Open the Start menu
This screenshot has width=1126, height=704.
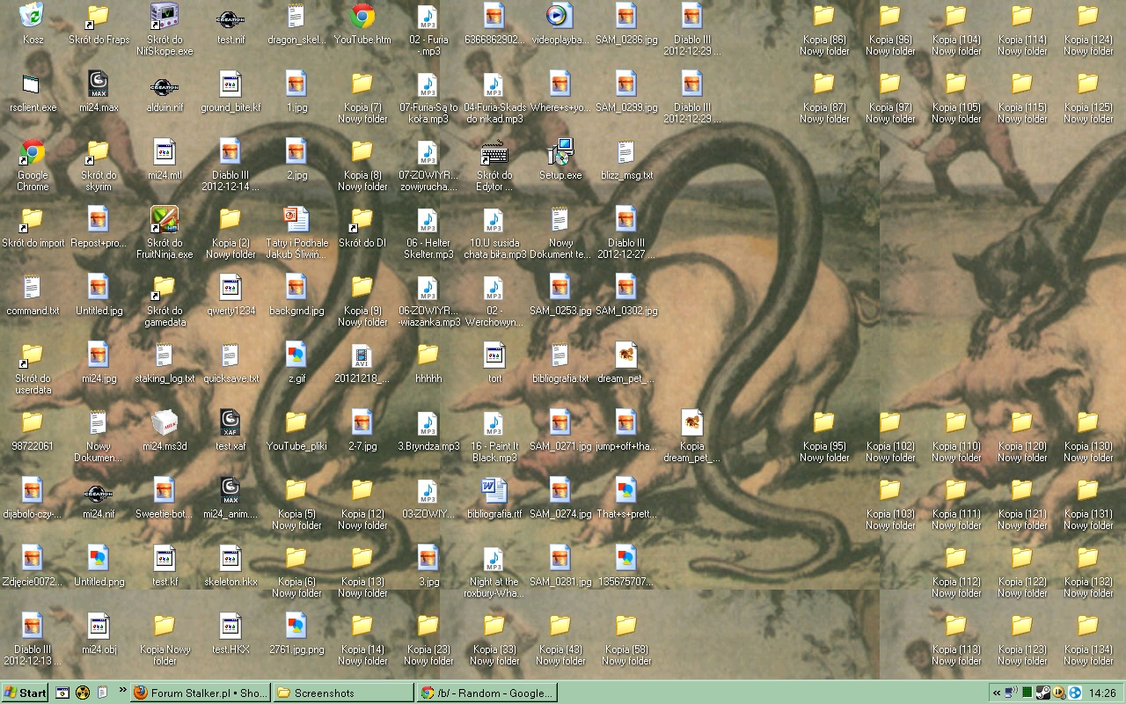point(25,693)
